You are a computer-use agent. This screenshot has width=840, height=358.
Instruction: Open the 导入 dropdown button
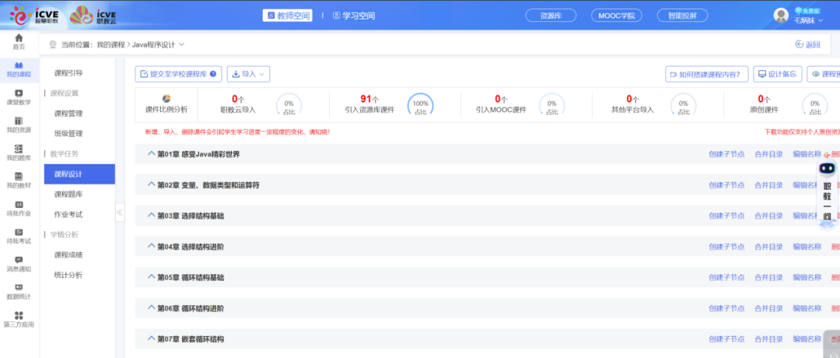point(249,74)
